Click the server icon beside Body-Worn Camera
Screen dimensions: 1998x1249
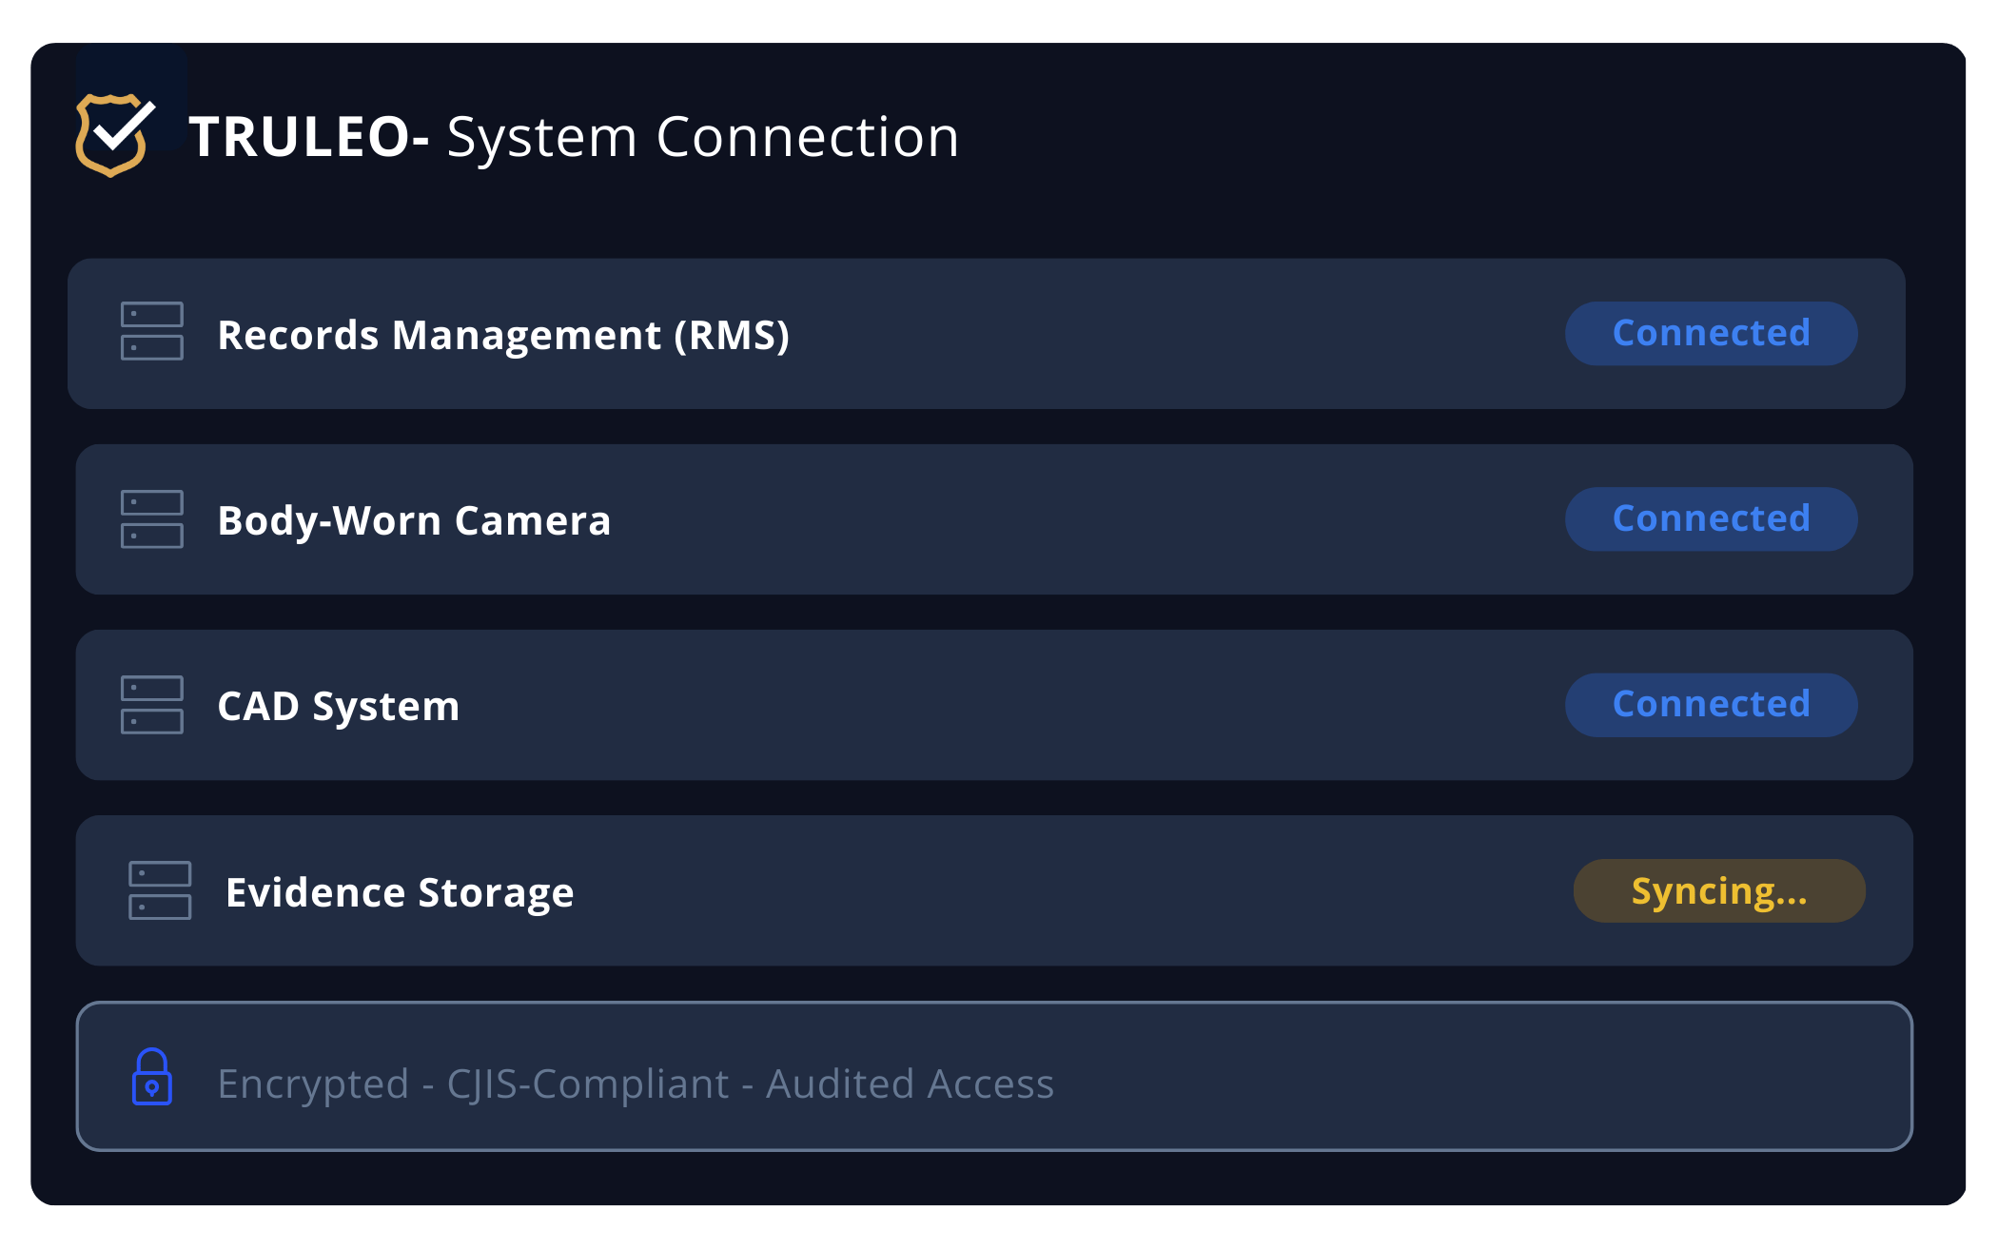tap(152, 519)
